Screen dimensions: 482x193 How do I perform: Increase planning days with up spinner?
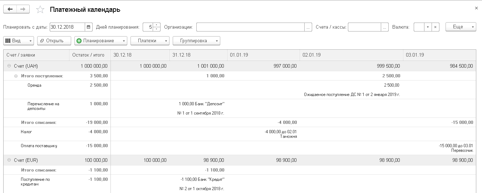[157, 25]
